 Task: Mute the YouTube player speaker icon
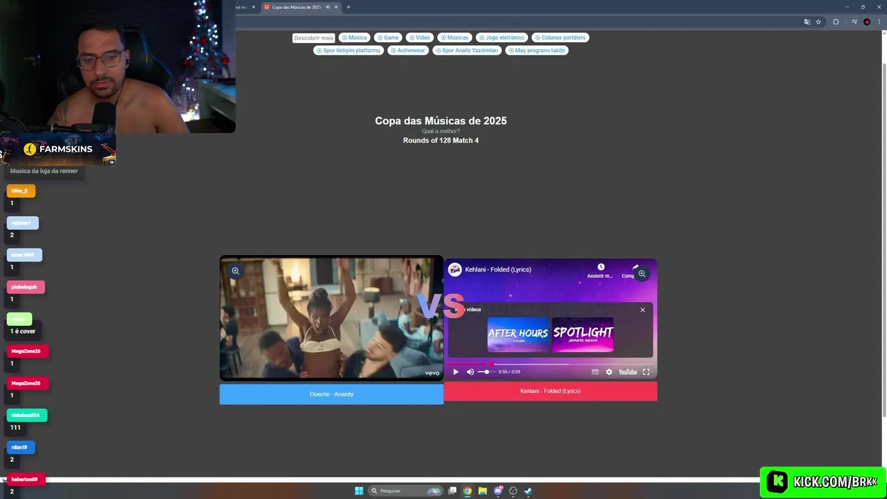[x=471, y=372]
